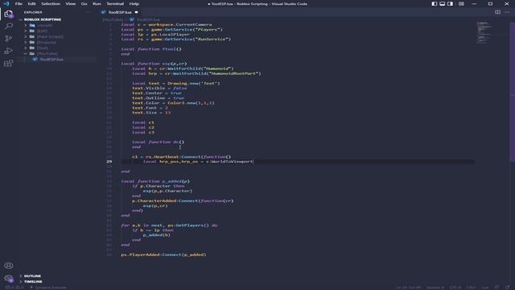This screenshot has height=290, width=515.
Task: Click the 'text.Color = Color3.new(1,1,1)' line
Action: tap(173, 103)
